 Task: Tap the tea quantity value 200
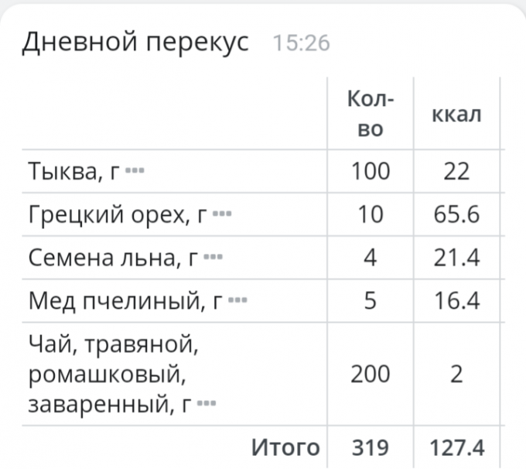pos(371,375)
